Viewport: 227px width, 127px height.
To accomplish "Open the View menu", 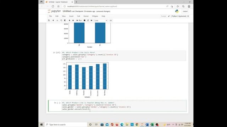I will coord(64,16).
